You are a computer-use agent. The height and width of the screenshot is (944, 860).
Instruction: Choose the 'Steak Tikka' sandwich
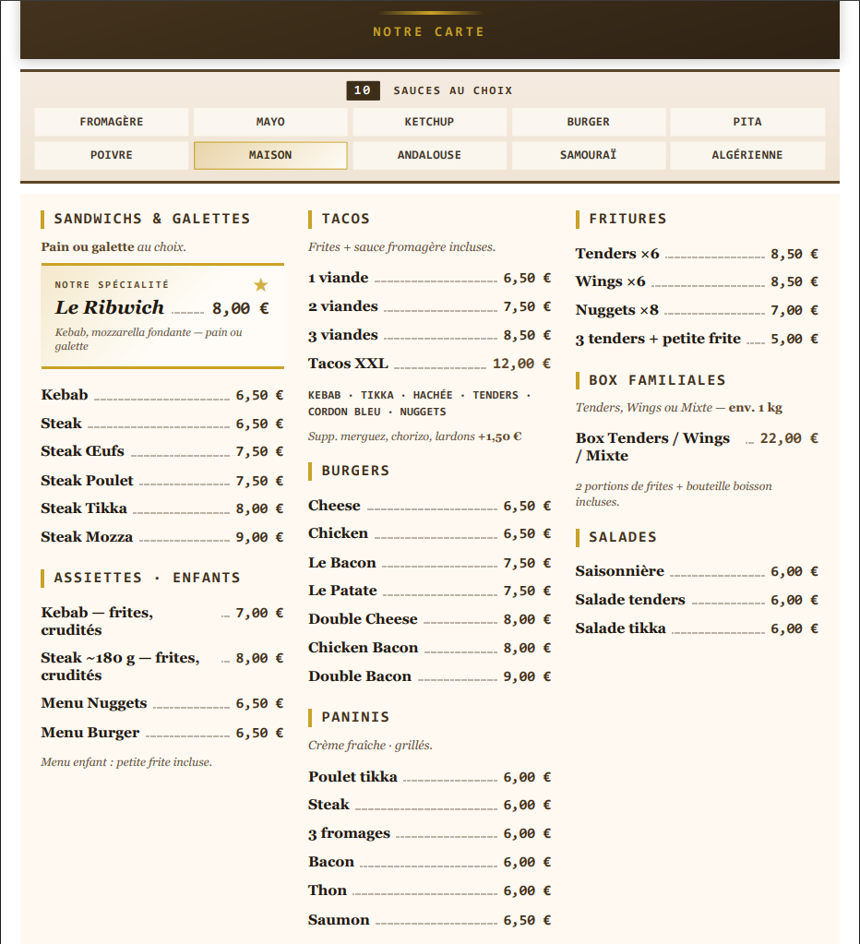162,508
